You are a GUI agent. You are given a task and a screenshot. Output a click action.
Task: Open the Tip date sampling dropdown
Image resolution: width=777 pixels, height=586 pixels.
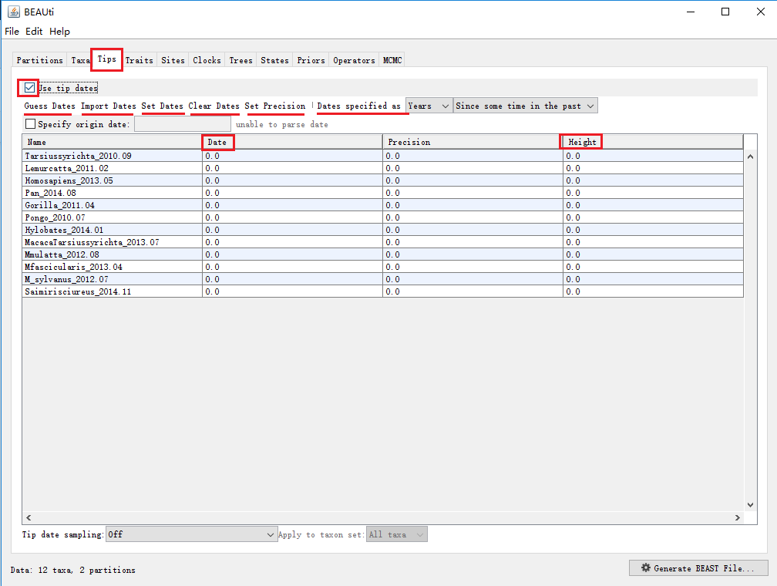191,534
